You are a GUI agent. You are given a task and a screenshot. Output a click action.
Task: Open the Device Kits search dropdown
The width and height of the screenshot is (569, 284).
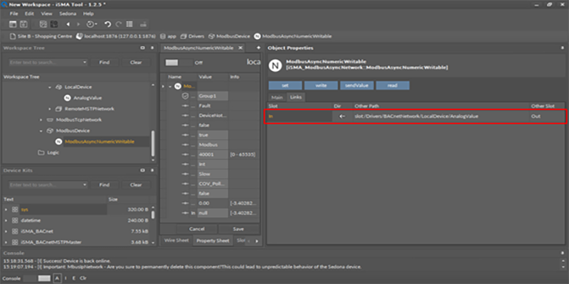coord(85,185)
